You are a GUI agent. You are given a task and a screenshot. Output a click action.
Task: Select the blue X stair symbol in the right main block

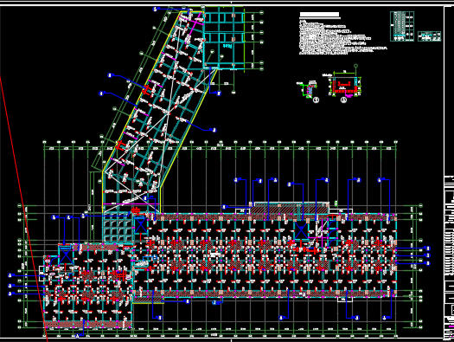pos(301,230)
